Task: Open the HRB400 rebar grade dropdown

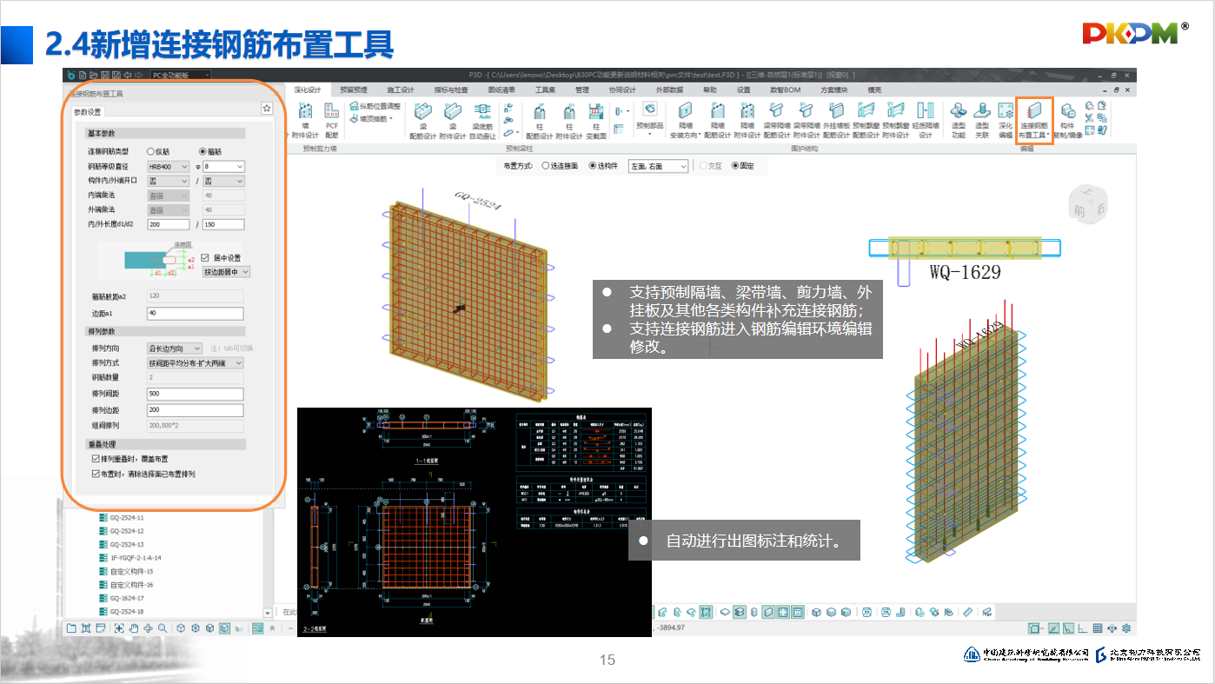Action: tap(168, 166)
